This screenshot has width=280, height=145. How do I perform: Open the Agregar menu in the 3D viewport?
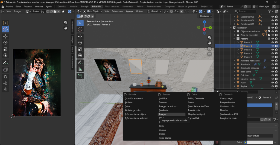[130, 11]
